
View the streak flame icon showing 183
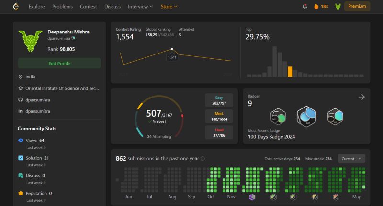(x=316, y=6)
